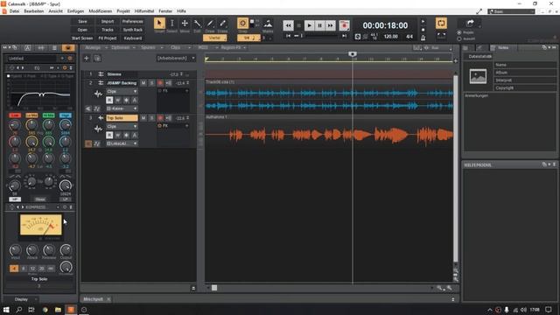This screenshot has width=560, height=315.
Task: Toggle the metronome icon
Action: point(423,37)
